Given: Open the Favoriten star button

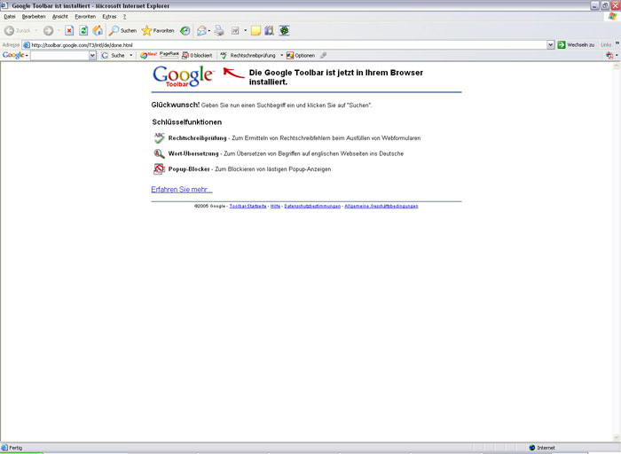Looking at the screenshot, I should coord(158,30).
